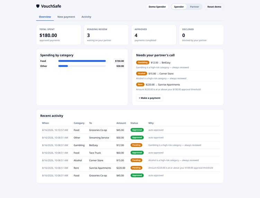Viewport: 260px width, 198px height.
Task: Click the 'Why' column header
Action: click(151, 123)
